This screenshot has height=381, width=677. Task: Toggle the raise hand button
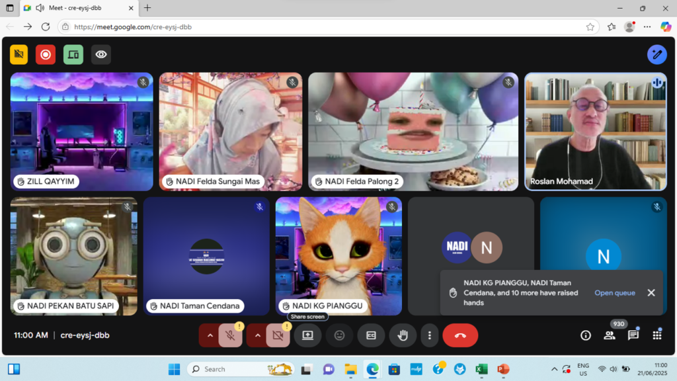[403, 335]
